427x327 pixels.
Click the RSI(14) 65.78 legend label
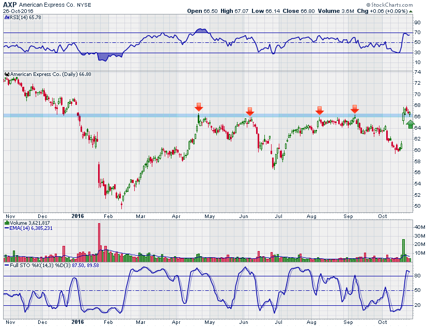point(25,18)
